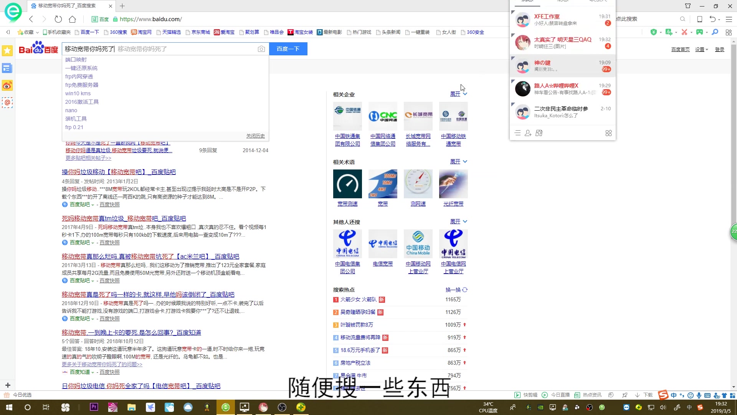Expand 其他人还搜 section with 展开

tap(459, 221)
